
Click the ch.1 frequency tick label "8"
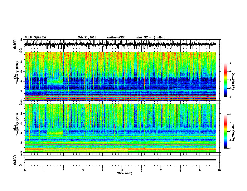(22, 62)
